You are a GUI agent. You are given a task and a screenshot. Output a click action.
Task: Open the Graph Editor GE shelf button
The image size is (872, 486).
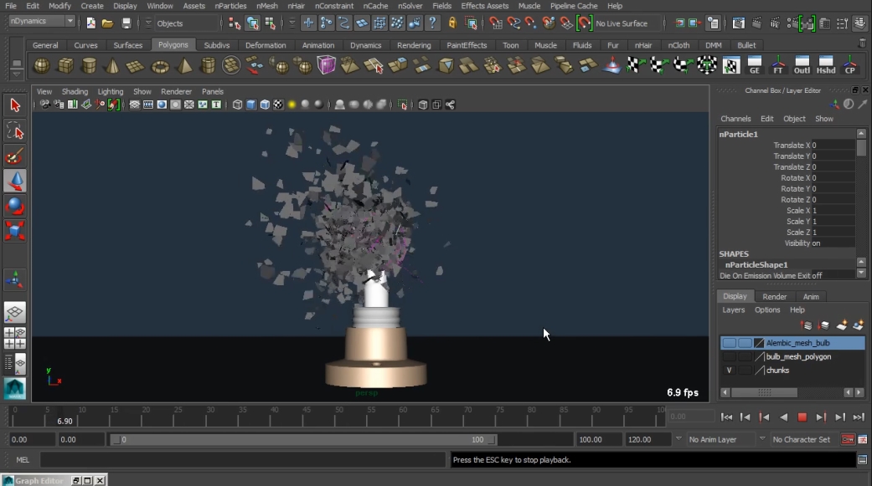click(x=755, y=65)
